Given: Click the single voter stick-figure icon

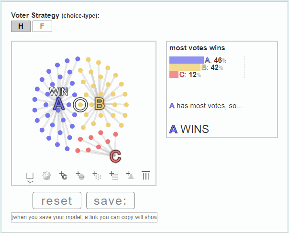Looking at the screenshot, I should click(30, 178).
